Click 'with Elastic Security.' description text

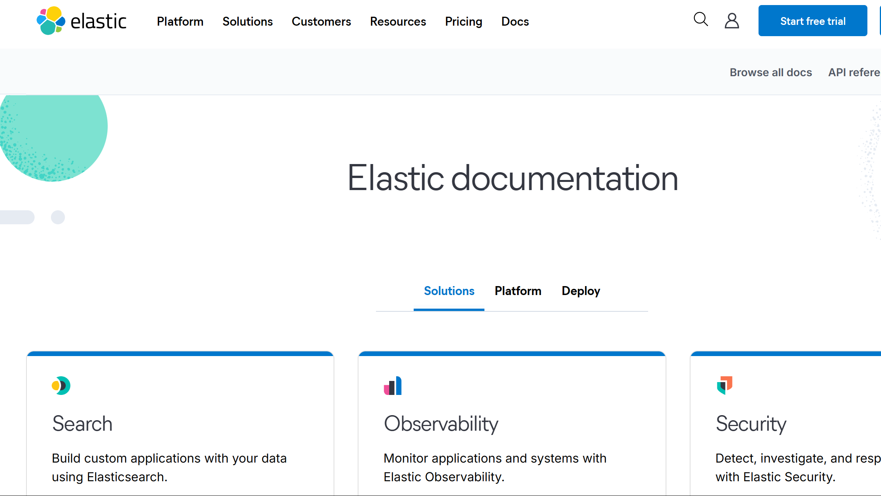coord(776,477)
